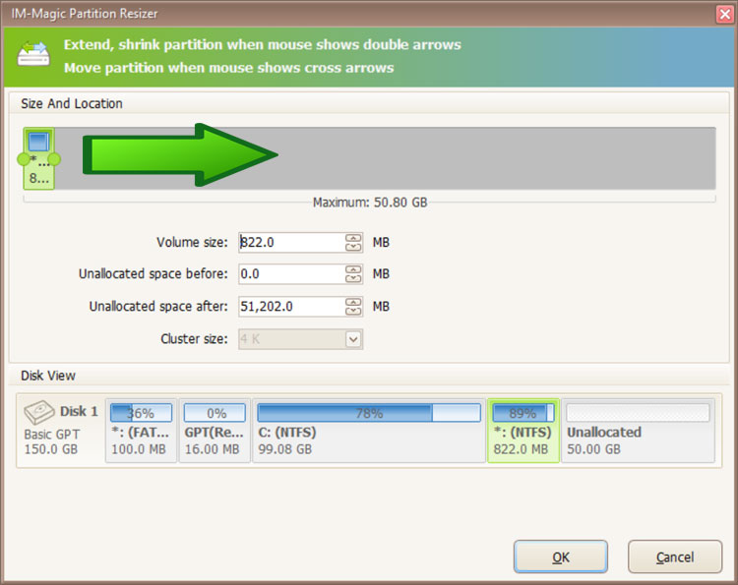Click the Disk 1 drive icon

[39, 412]
